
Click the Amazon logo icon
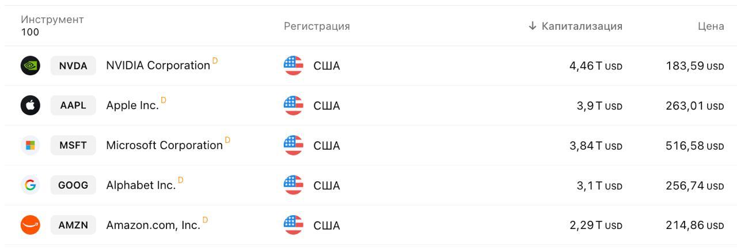31,225
